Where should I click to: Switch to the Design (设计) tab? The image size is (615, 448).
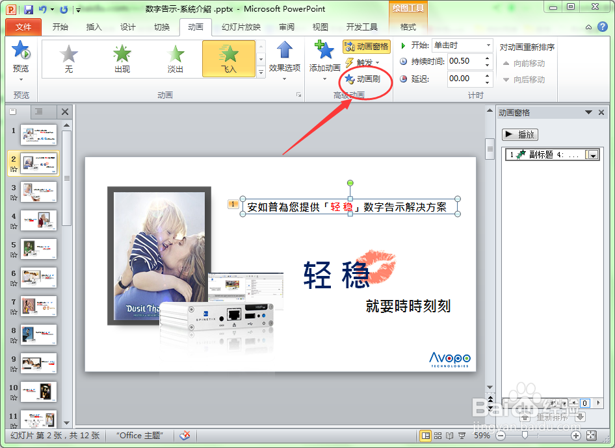pos(128,27)
